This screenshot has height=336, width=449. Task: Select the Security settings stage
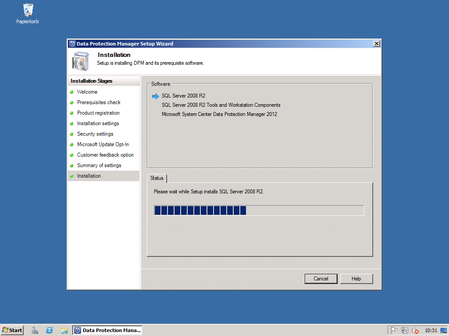click(95, 134)
